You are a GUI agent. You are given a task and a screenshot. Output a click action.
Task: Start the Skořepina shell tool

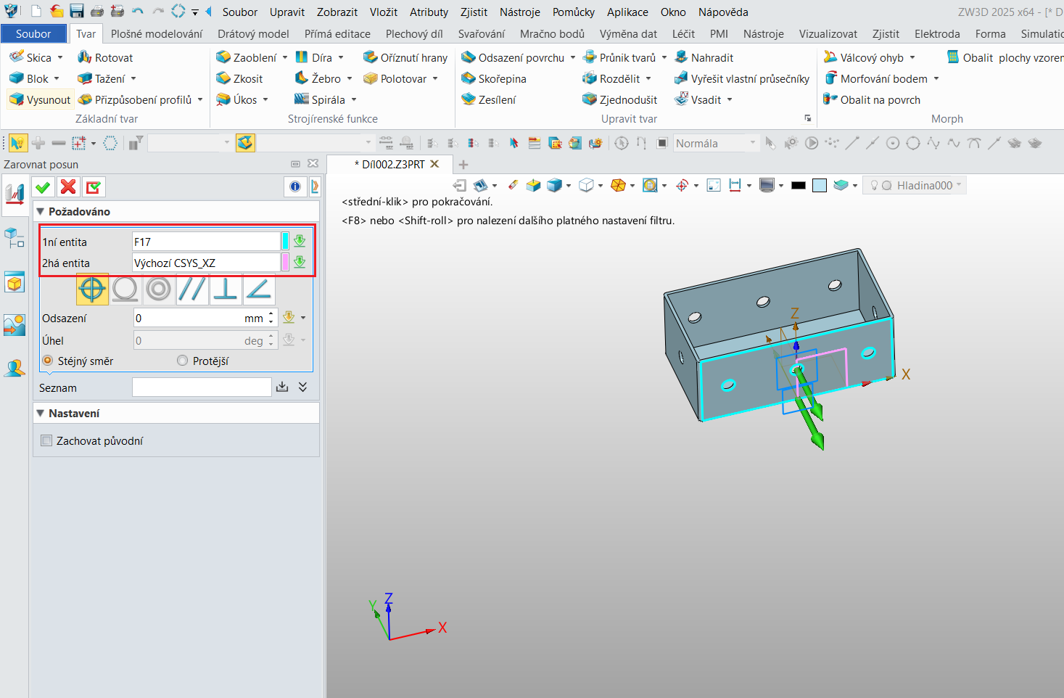pyautogui.click(x=494, y=78)
